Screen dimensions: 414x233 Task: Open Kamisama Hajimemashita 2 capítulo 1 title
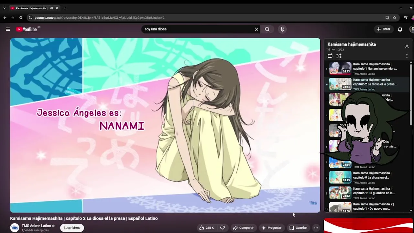pos(374,206)
